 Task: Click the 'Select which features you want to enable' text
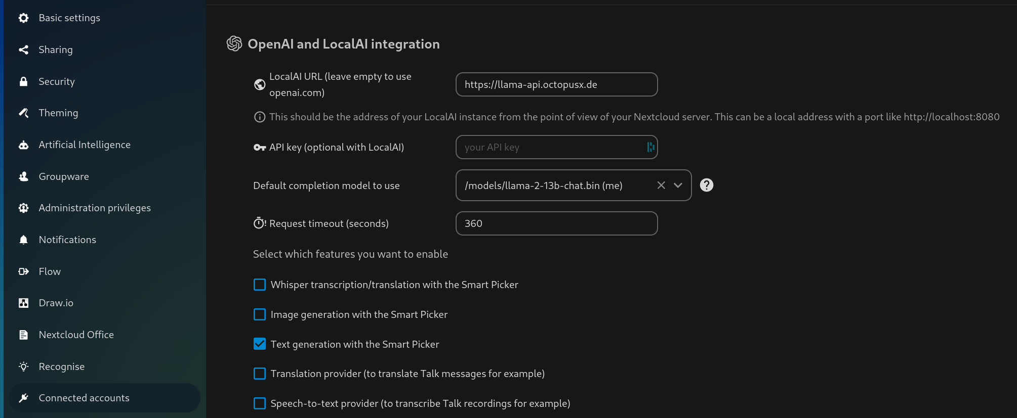(x=350, y=254)
